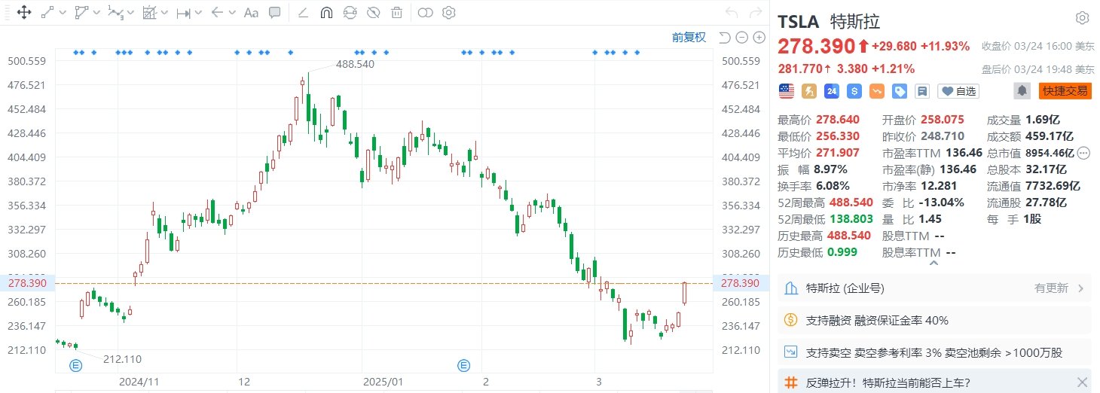1100x393 pixels.
Task: Open the price alert bell icon
Action: 1022,91
